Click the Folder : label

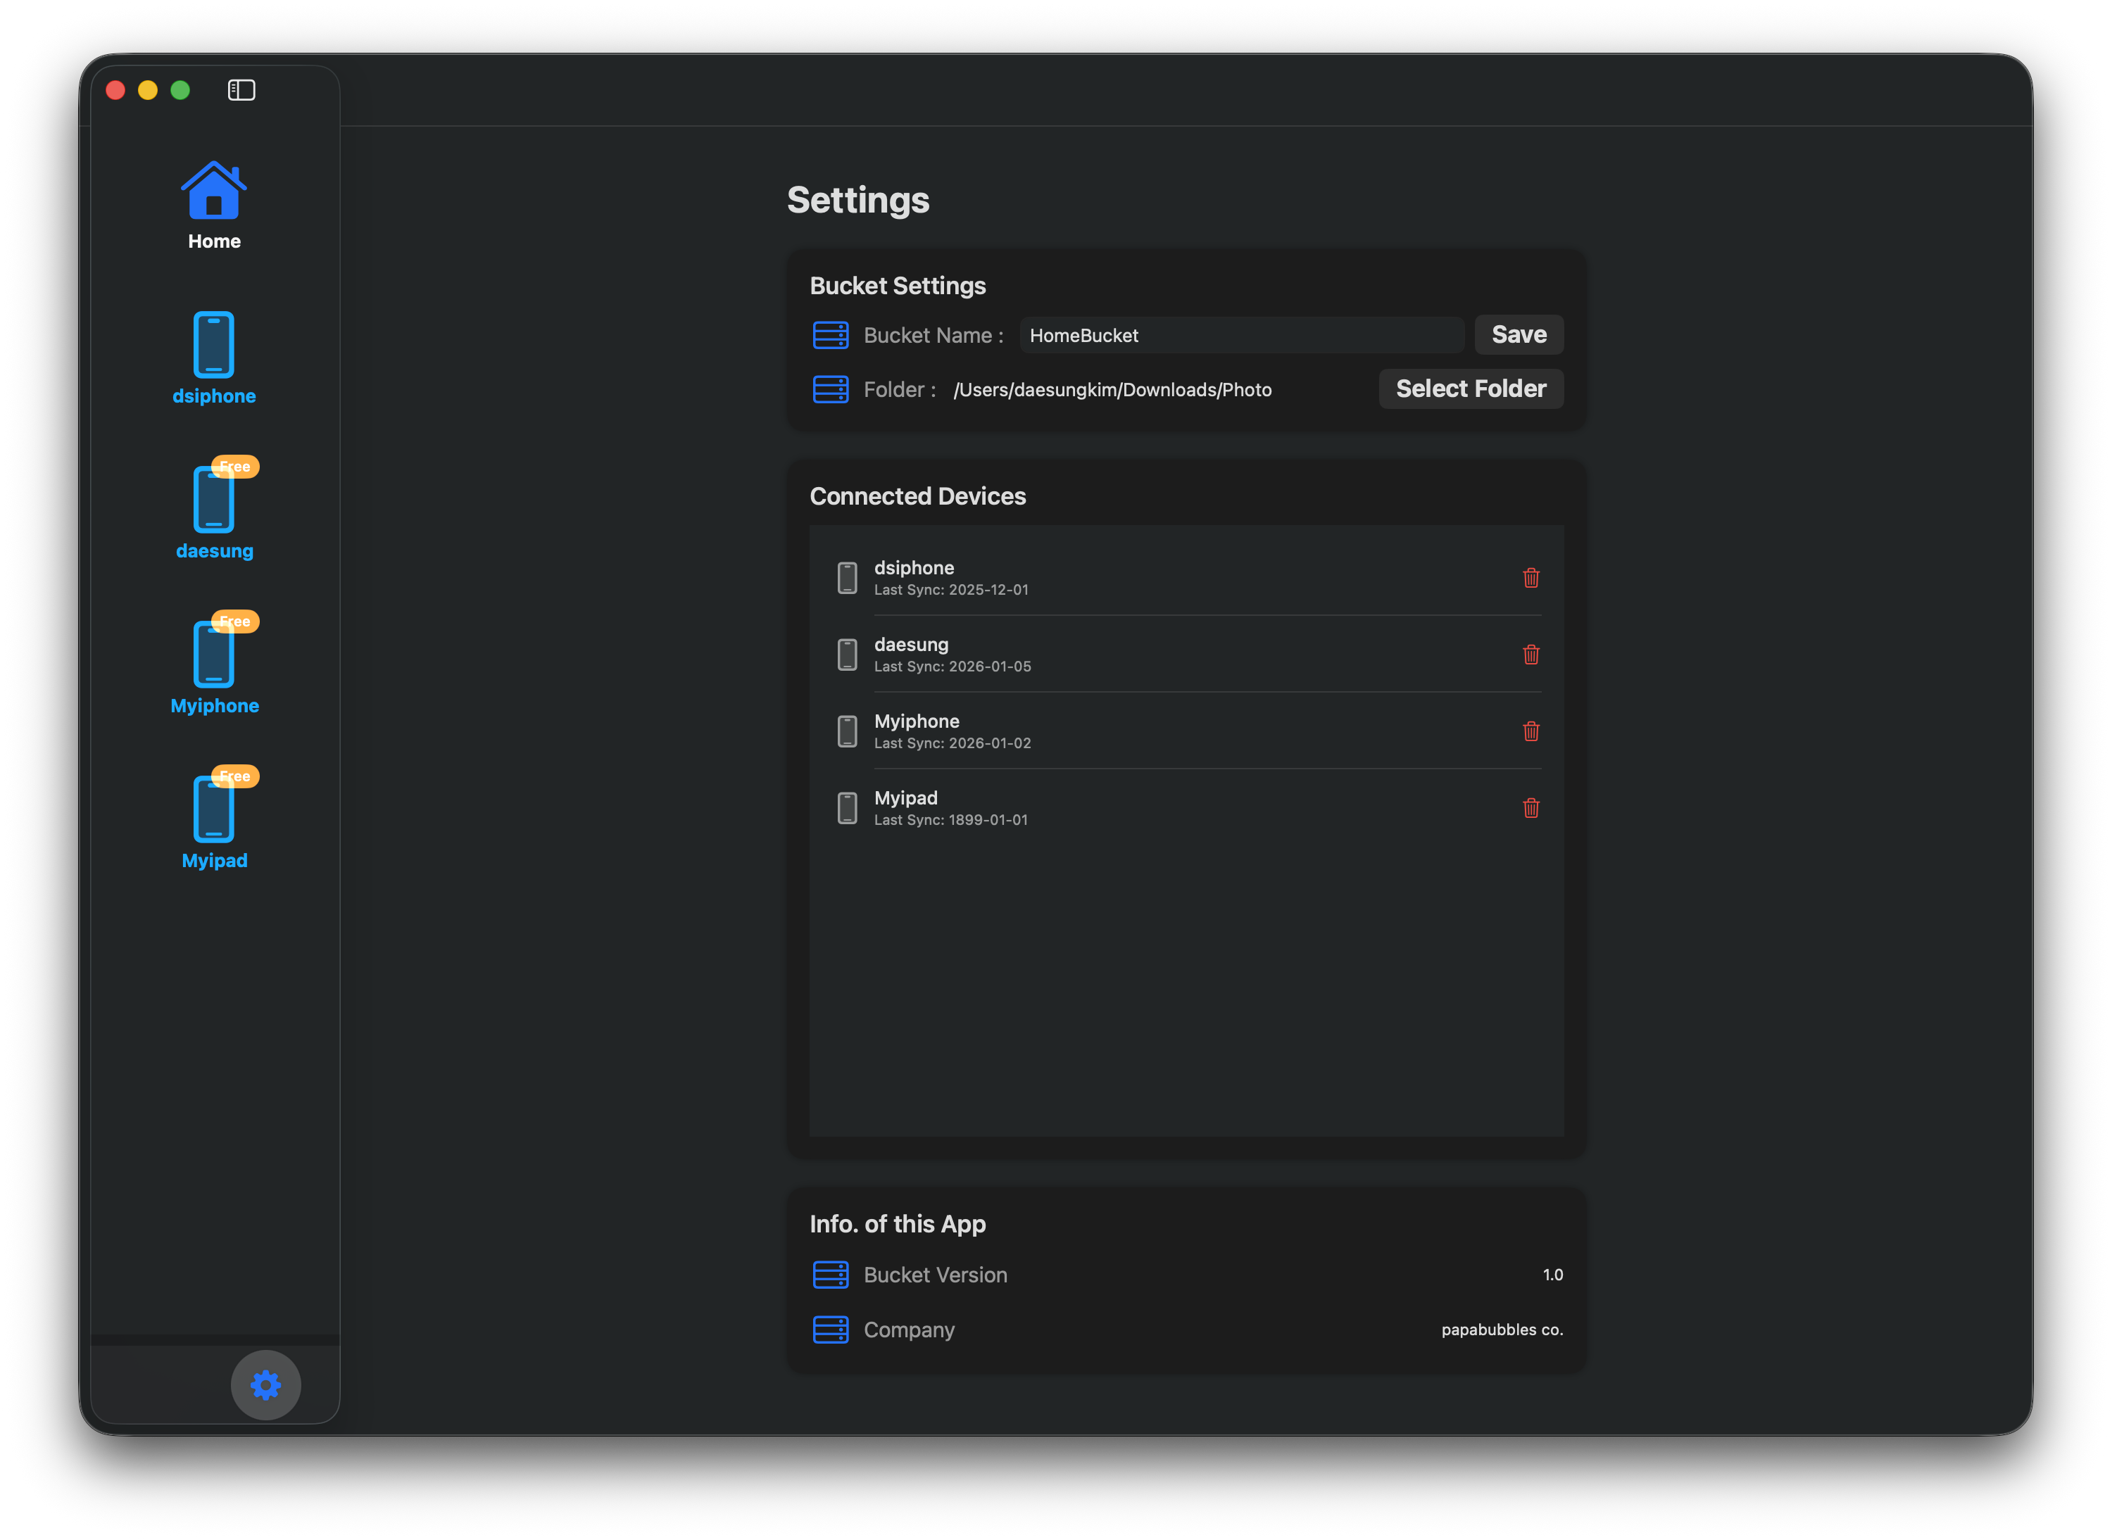899,390
